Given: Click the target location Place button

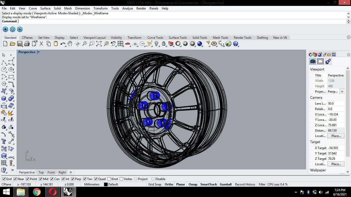Looking at the screenshot, I should coord(336,164).
